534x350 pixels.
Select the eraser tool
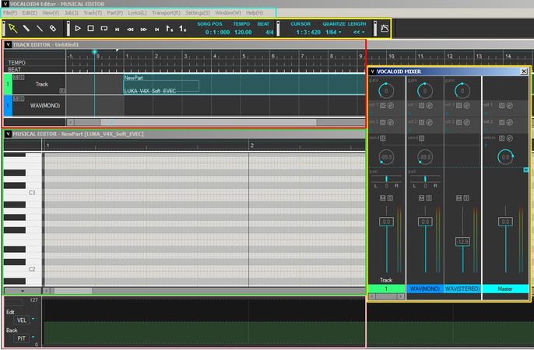(53, 28)
